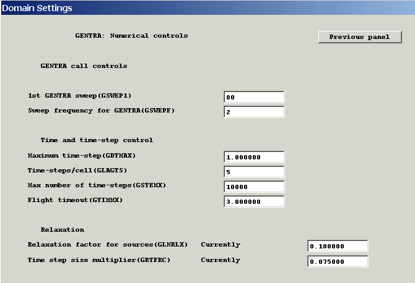Click the Flight timeout GTIMMX input
Image resolution: width=415 pixels, height=283 pixels.
[254, 201]
